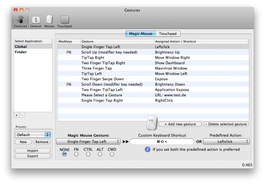Click FN modkey in Scroll Up row
265x184 pixels.
point(69,52)
